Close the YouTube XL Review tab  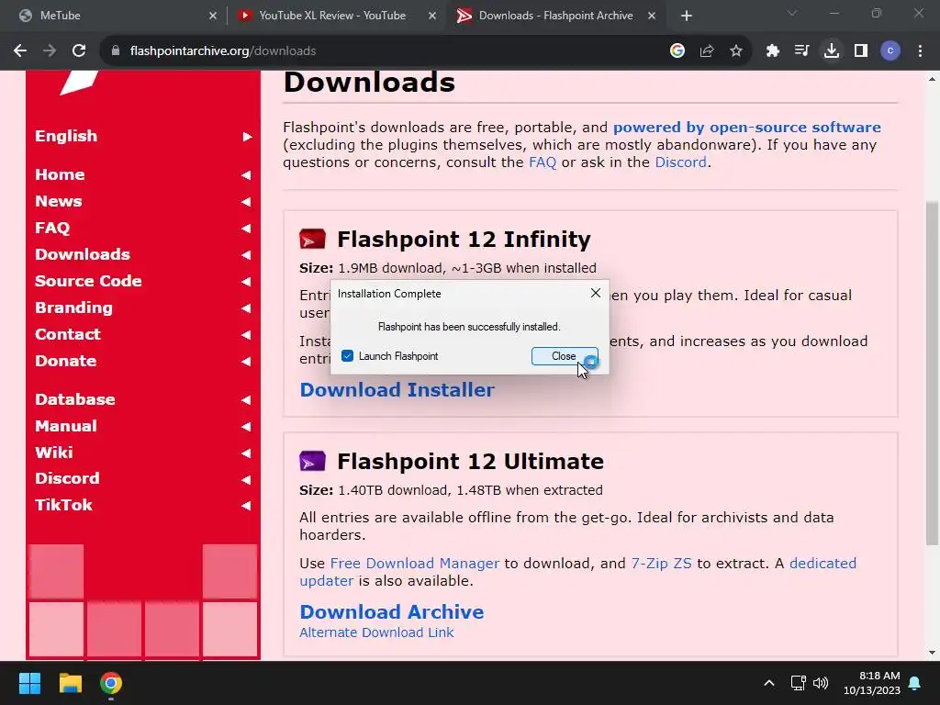click(x=432, y=16)
